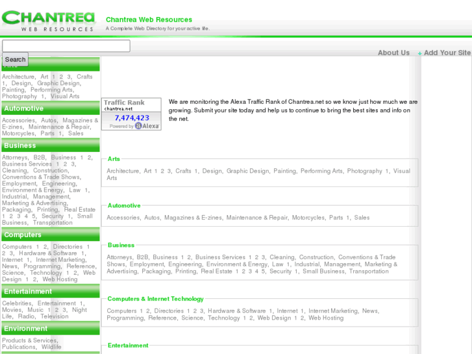Open Hardware & Software in main Computers box
This screenshot has width=472, height=354.
236,310
